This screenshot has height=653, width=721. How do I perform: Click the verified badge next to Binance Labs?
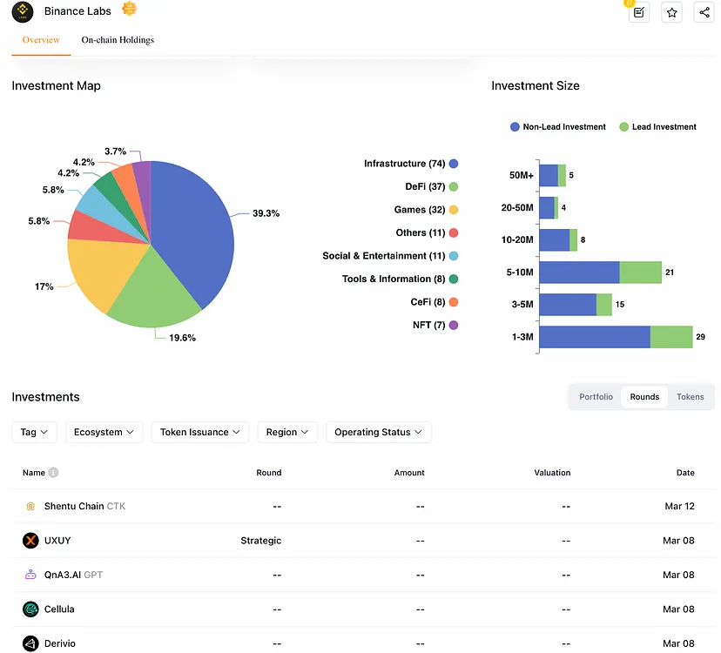pos(129,10)
